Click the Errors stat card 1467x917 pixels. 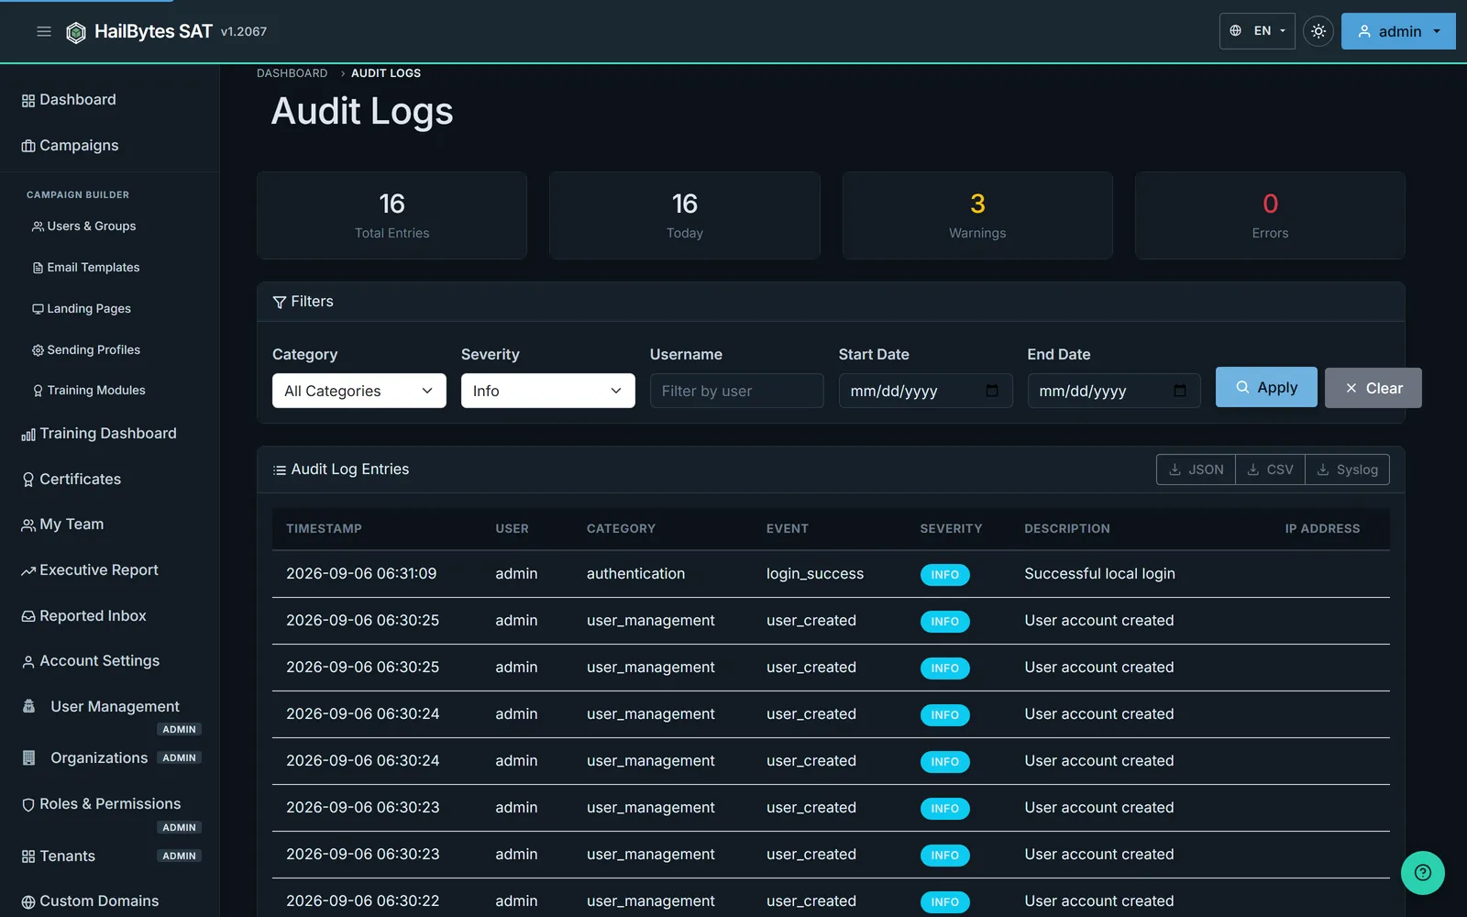point(1270,215)
